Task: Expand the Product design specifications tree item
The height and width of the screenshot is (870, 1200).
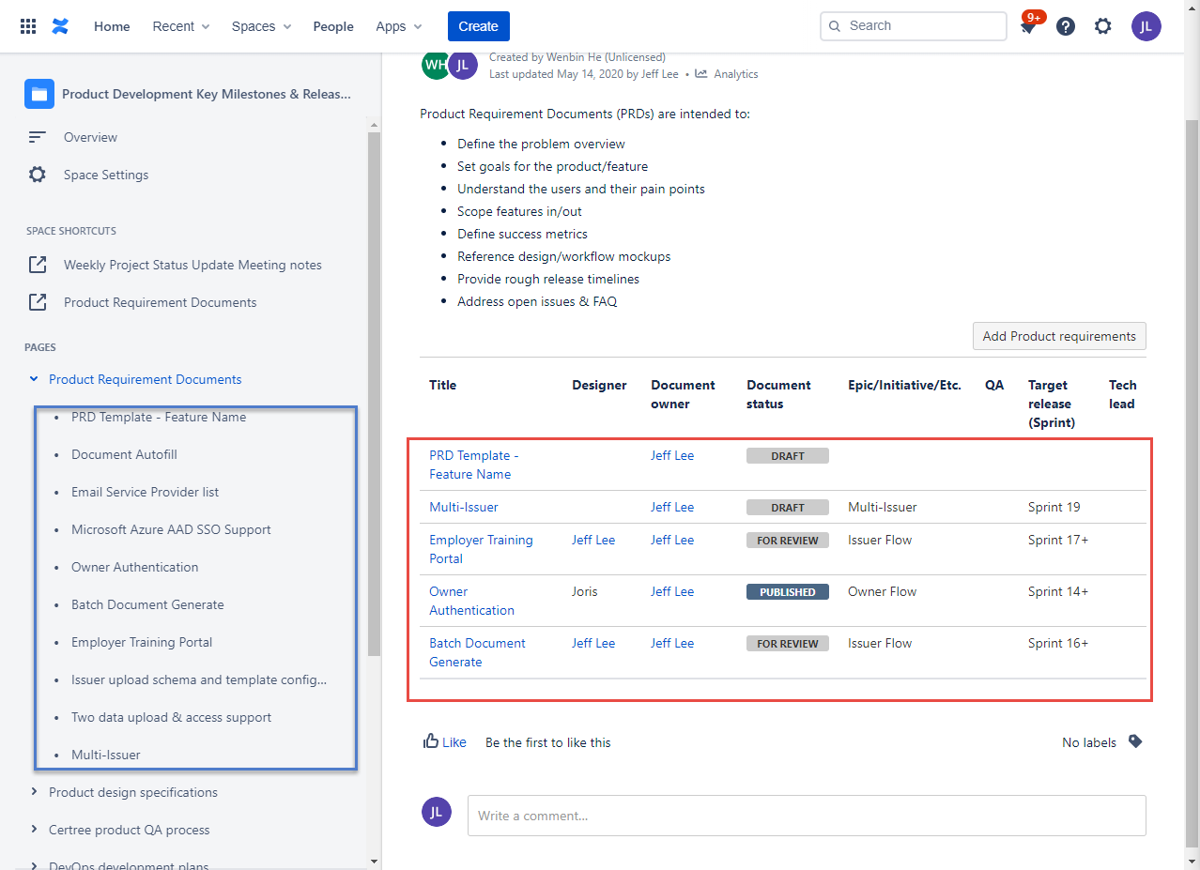Action: [x=34, y=792]
